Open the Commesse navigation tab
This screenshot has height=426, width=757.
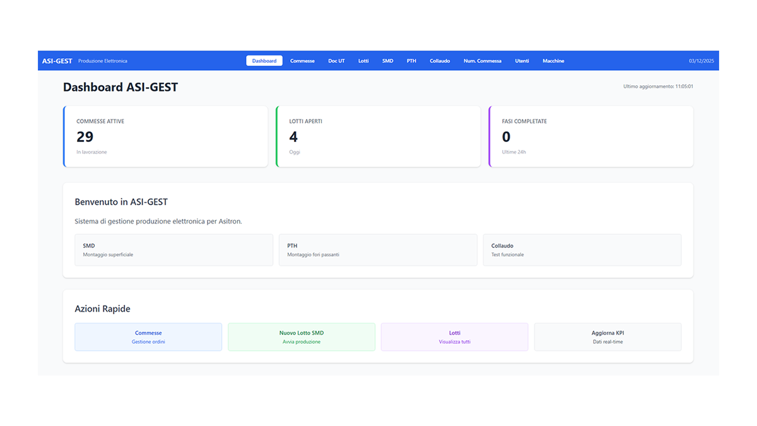click(x=302, y=61)
